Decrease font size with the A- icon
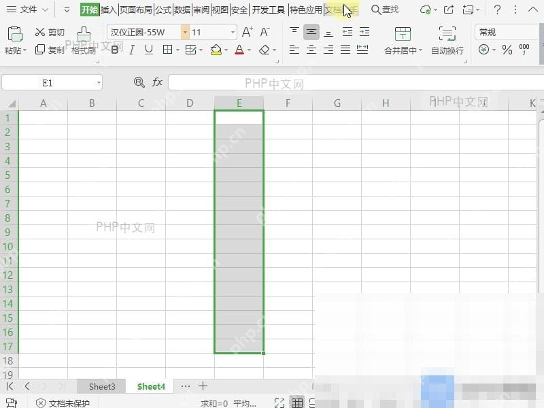Screen dimensions: 544x408 (265, 32)
